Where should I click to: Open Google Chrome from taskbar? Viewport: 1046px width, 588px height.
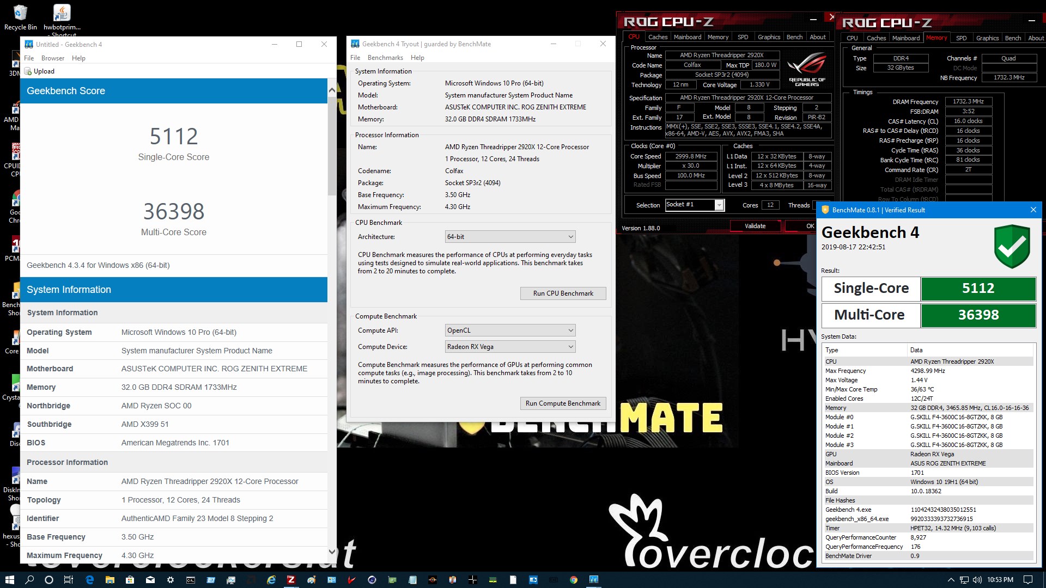coord(574,580)
